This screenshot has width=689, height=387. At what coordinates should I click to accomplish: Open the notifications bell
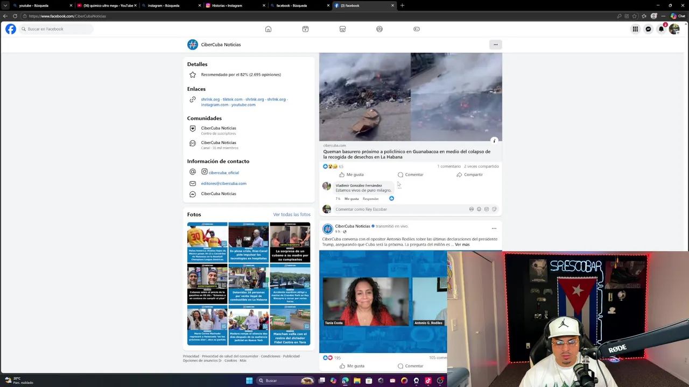click(661, 29)
